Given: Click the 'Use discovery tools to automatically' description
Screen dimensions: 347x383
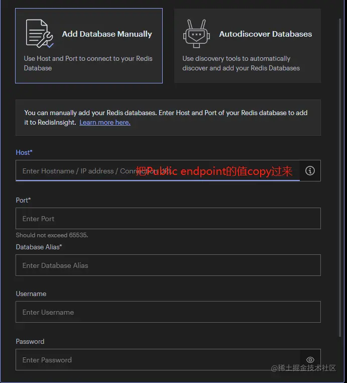Looking at the screenshot, I should click(x=241, y=63).
